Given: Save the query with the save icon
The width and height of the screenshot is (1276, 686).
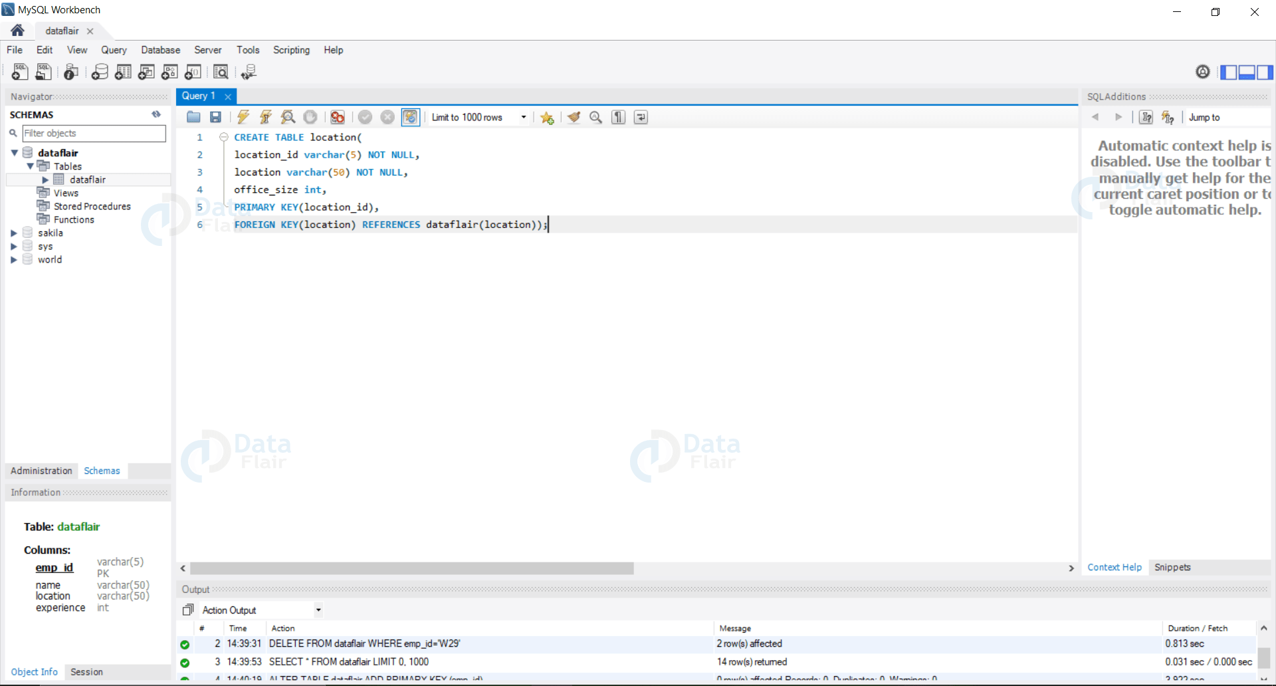Looking at the screenshot, I should (x=215, y=117).
